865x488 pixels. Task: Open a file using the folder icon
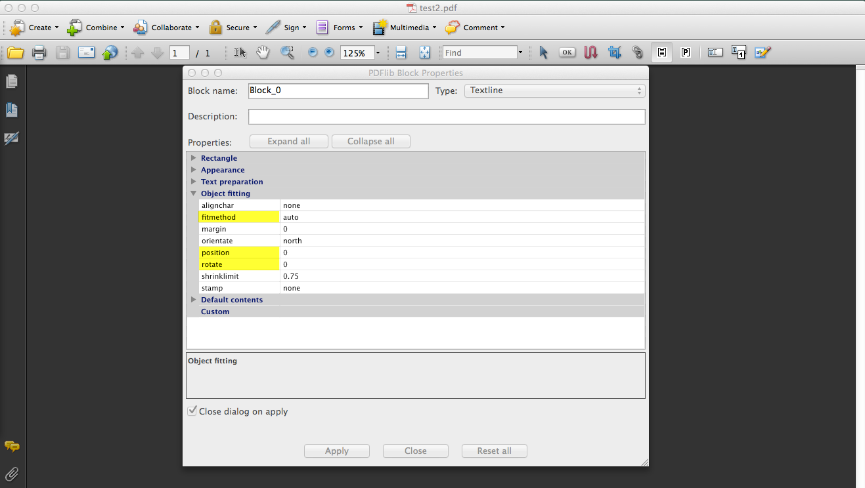[x=15, y=52]
